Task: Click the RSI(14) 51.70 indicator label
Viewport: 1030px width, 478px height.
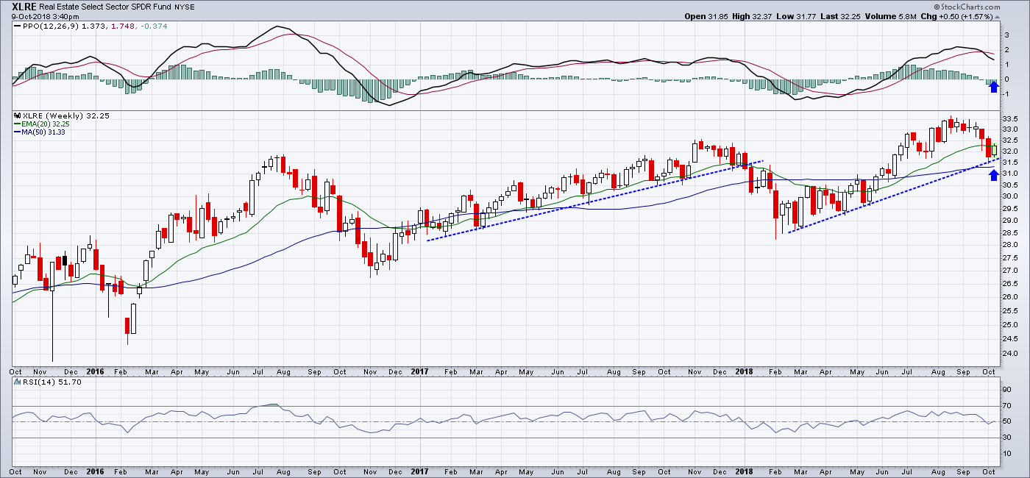Action: (x=51, y=383)
